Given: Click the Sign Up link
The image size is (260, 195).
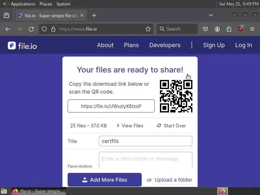Looking at the screenshot, I should [214, 45].
